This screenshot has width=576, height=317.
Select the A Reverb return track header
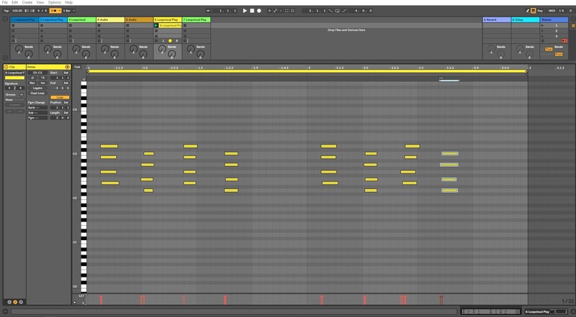pyautogui.click(x=497, y=19)
